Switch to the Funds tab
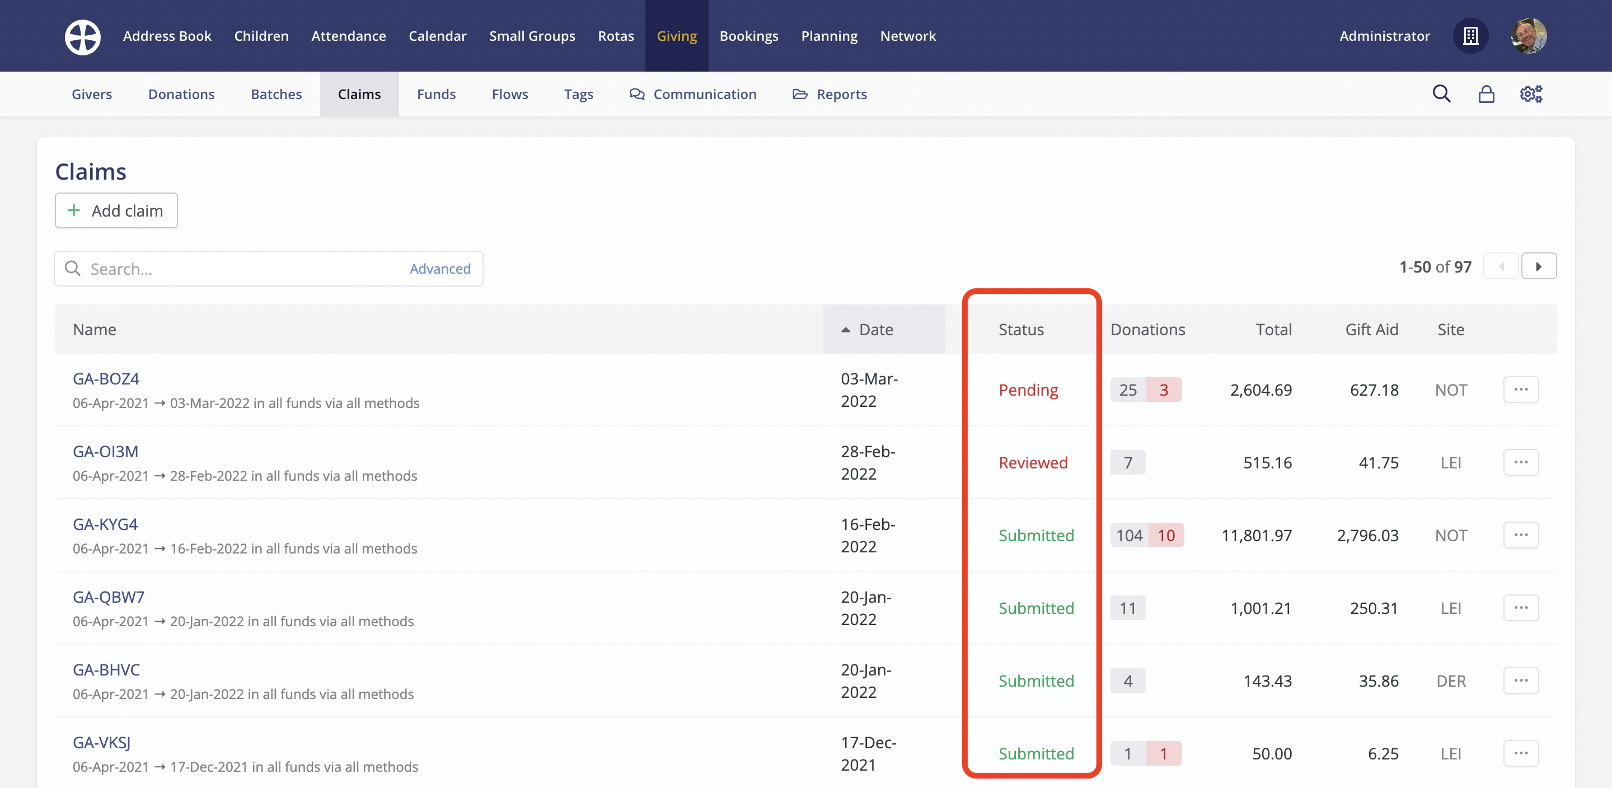 pos(436,94)
